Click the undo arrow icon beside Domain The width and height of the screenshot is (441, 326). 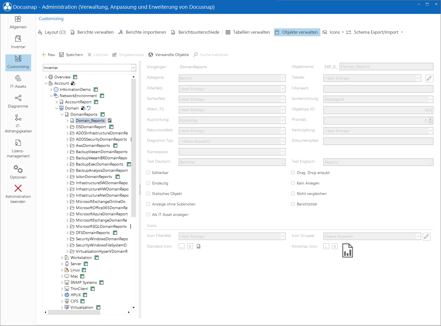[x=89, y=108]
